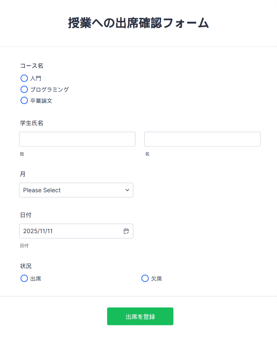Focus the 姓 last name input field
Screen dimensions: 277x340
tap(77, 139)
